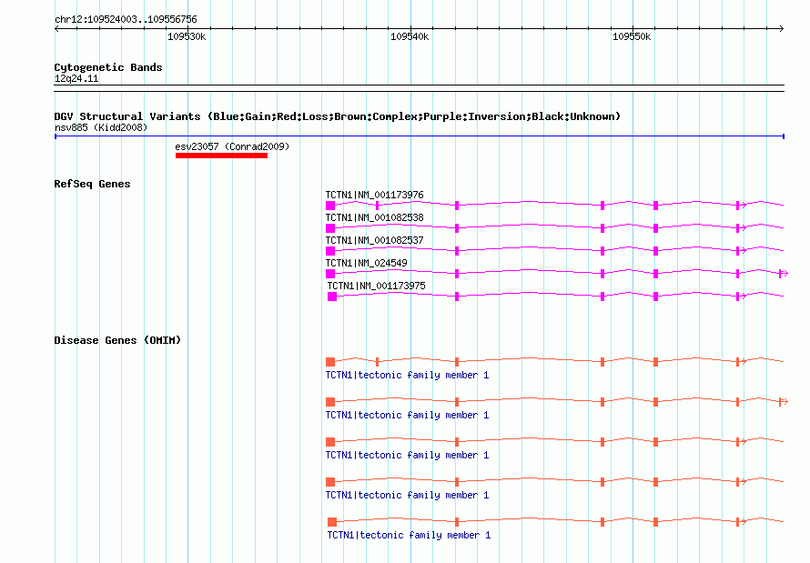Open the TCTN1|NM_024549 transcript label
Image resolution: width=810 pixels, height=563 pixels.
(x=366, y=263)
